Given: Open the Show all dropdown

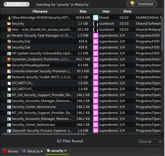Looking at the screenshot, I should click(x=150, y=142).
